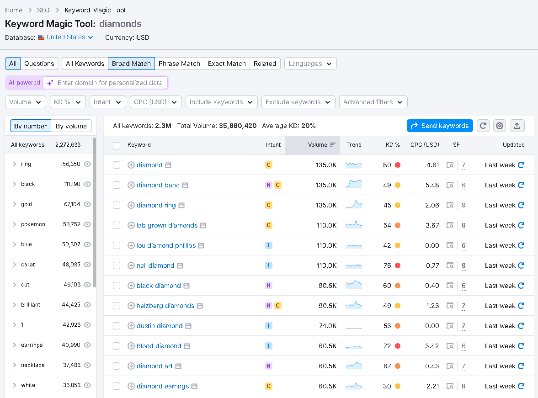This screenshot has width=538, height=398.
Task: Open the Intent filter dropdown
Action: (108, 102)
